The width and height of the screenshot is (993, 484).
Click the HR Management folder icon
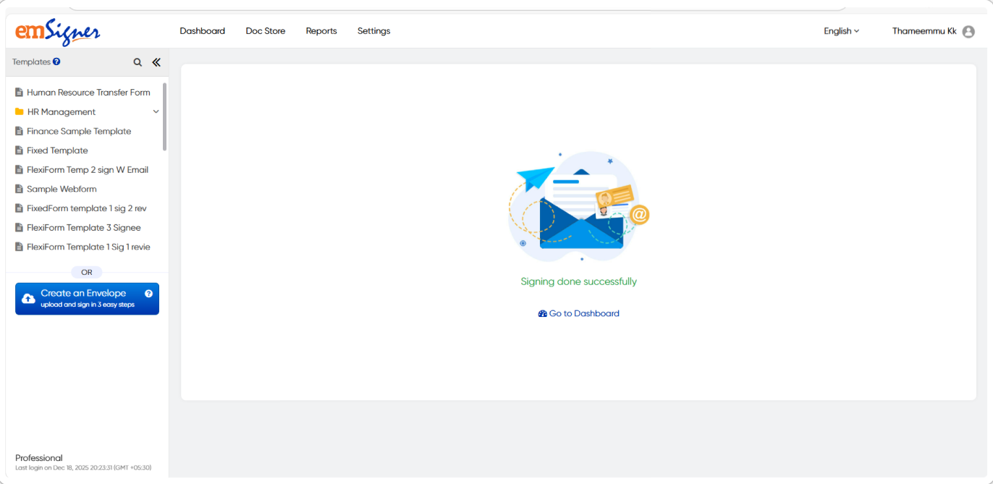(20, 112)
